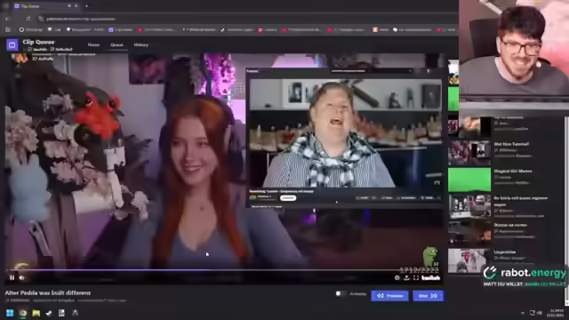
Task: Open the Twitch logo link in player
Action: 430,278
